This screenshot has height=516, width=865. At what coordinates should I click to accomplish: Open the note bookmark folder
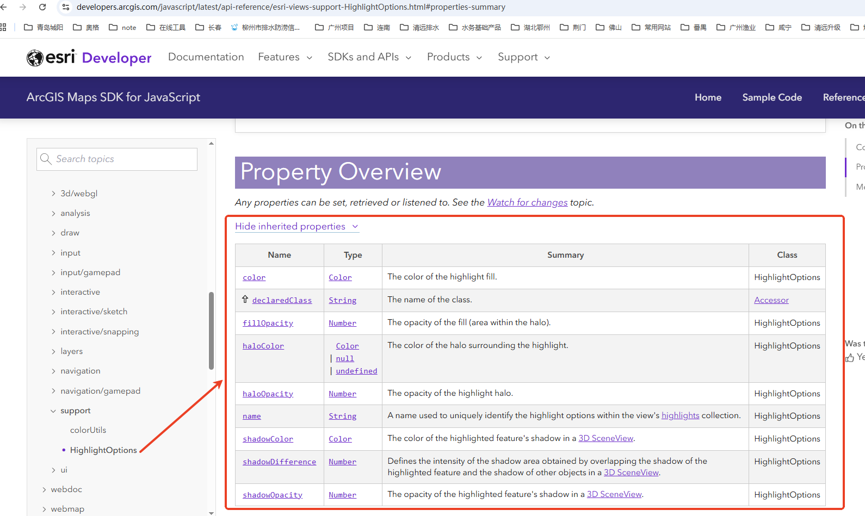click(x=122, y=27)
